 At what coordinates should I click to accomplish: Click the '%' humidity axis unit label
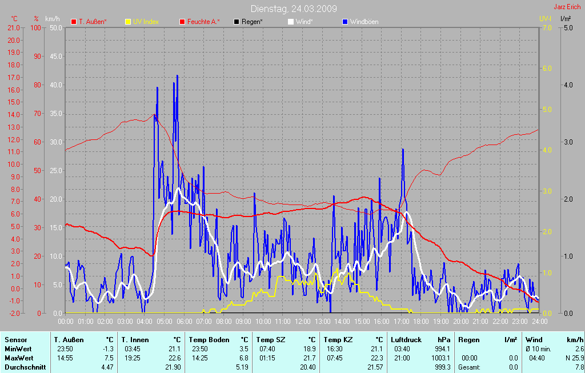pyautogui.click(x=36, y=19)
